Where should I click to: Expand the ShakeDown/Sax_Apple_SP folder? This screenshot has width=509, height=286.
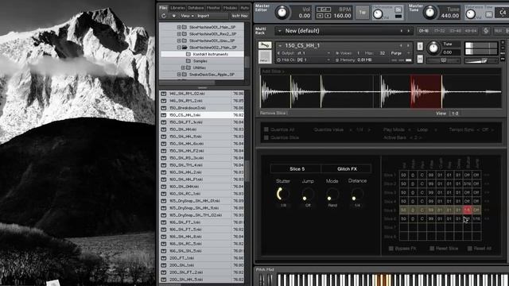click(179, 74)
